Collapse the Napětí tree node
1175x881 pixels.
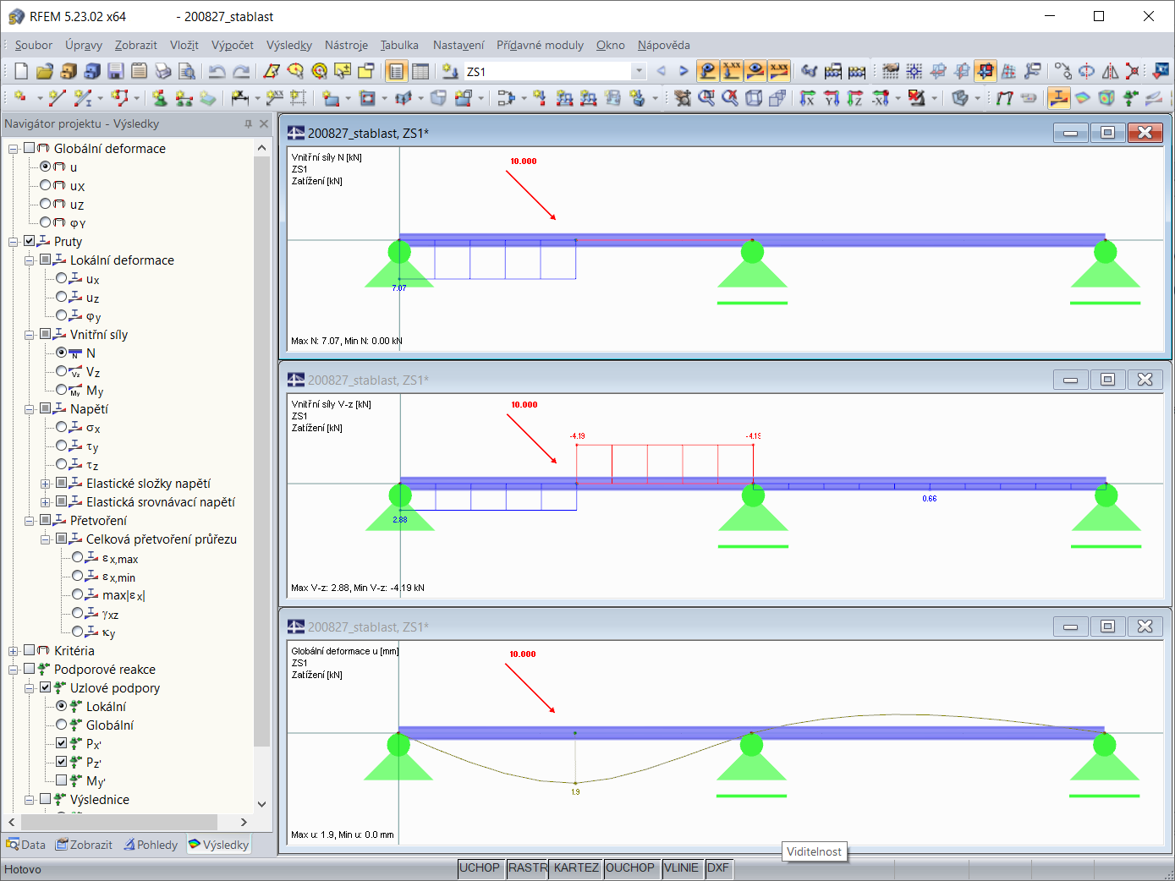coord(30,409)
